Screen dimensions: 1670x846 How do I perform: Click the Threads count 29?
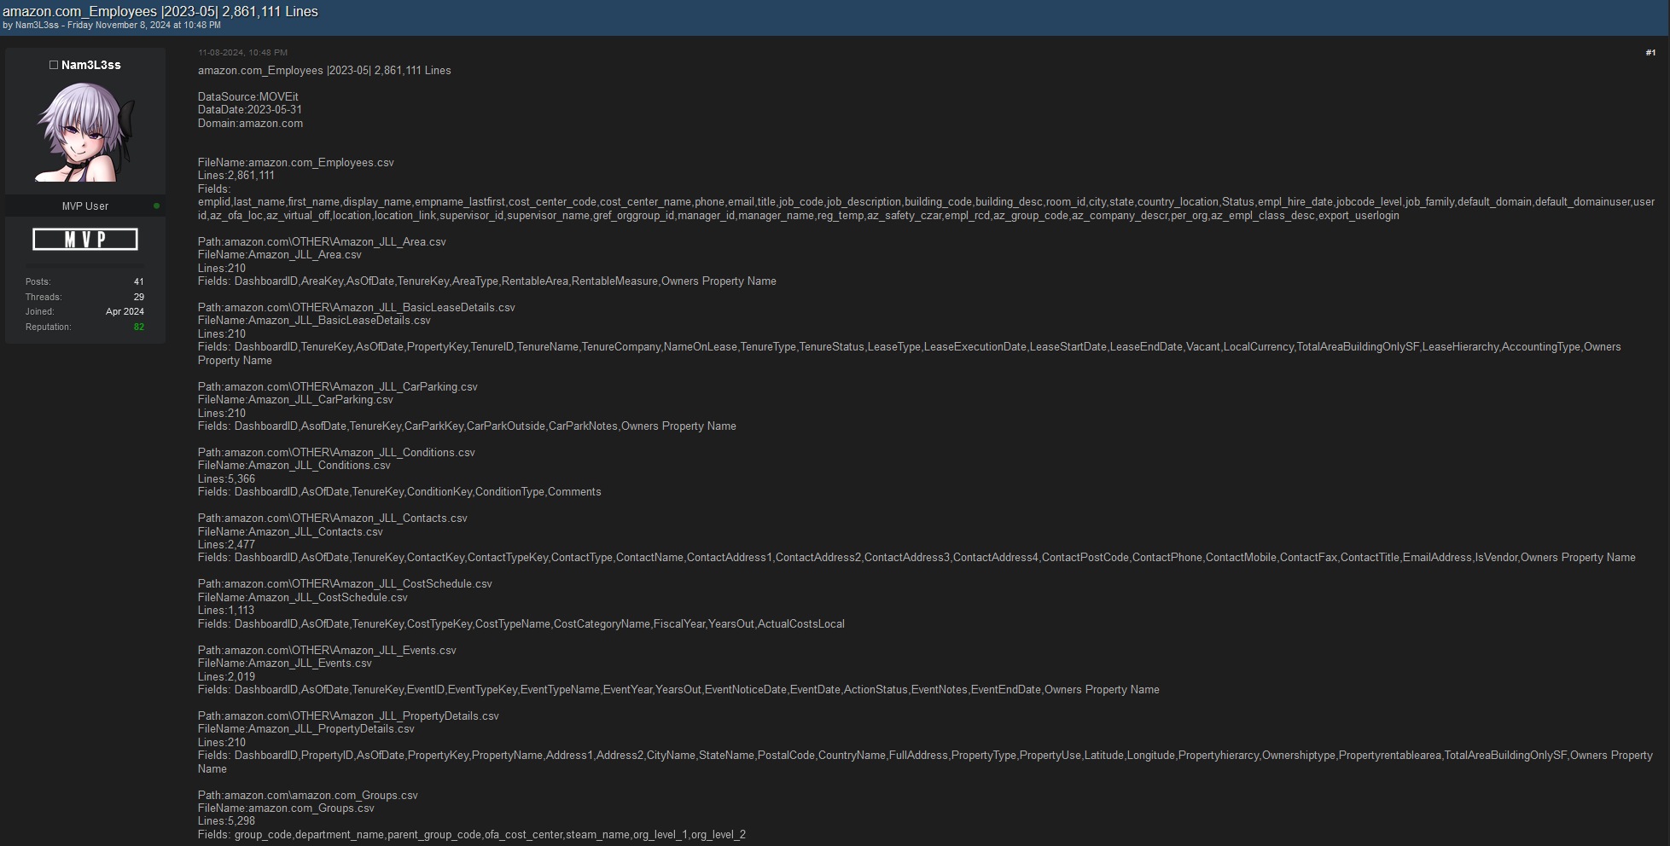(138, 297)
